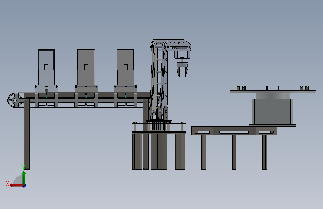323x209 pixels.
Task: Select the transparent hopper box on the conveyor
Action: [46, 67]
